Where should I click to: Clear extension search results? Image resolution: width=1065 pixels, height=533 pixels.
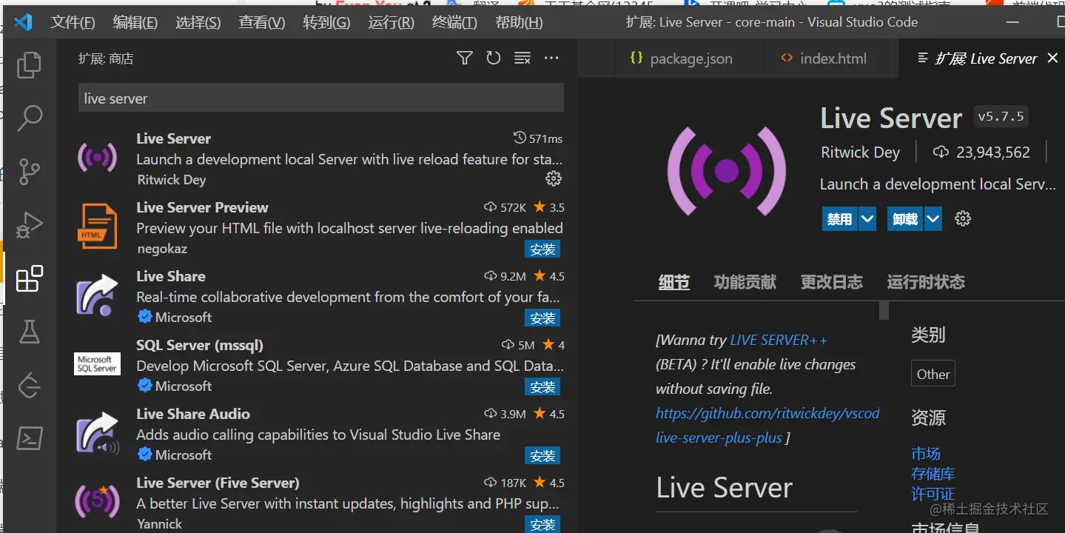coord(523,58)
